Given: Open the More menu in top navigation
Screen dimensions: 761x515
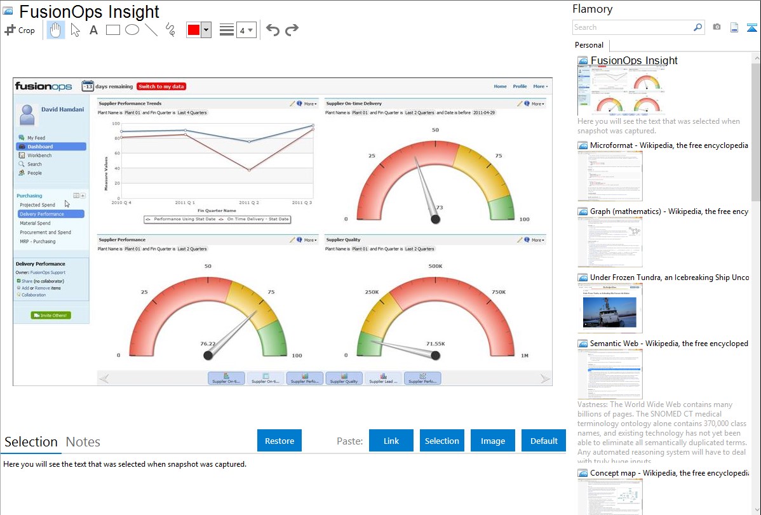Looking at the screenshot, I should [x=540, y=86].
